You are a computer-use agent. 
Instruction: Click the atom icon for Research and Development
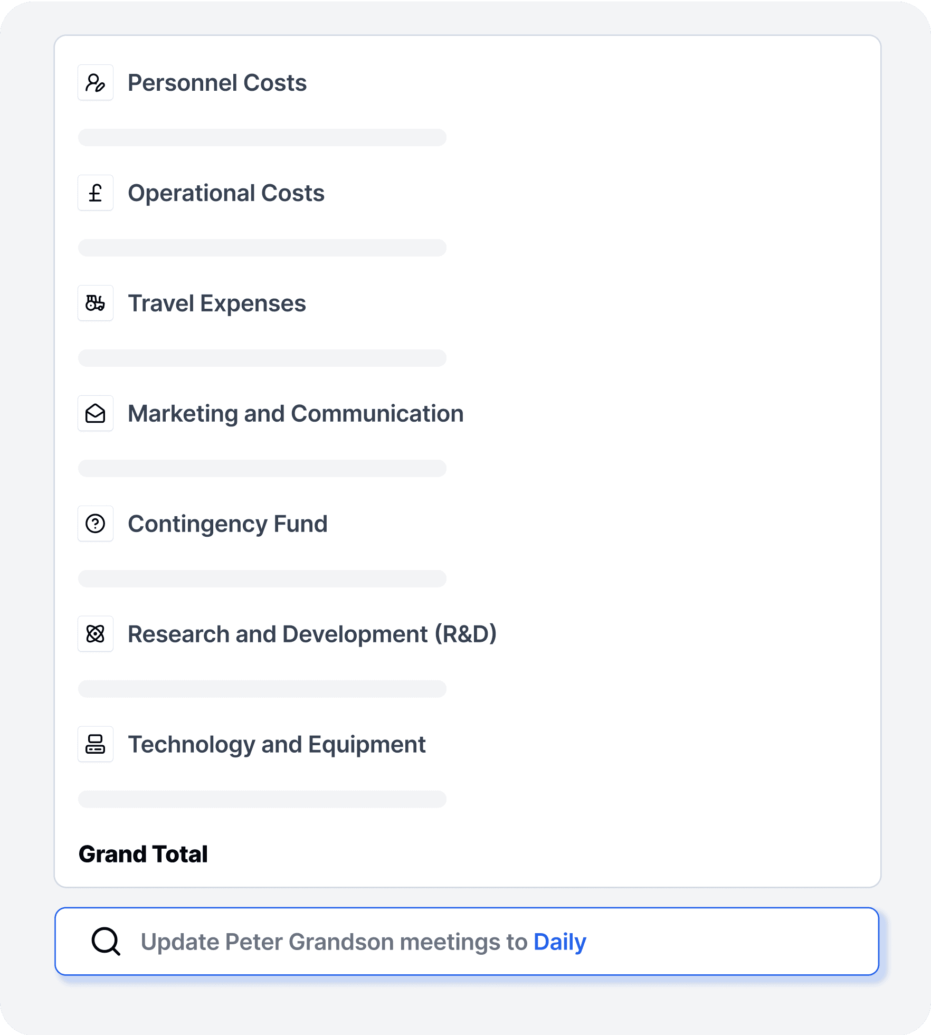pos(96,634)
